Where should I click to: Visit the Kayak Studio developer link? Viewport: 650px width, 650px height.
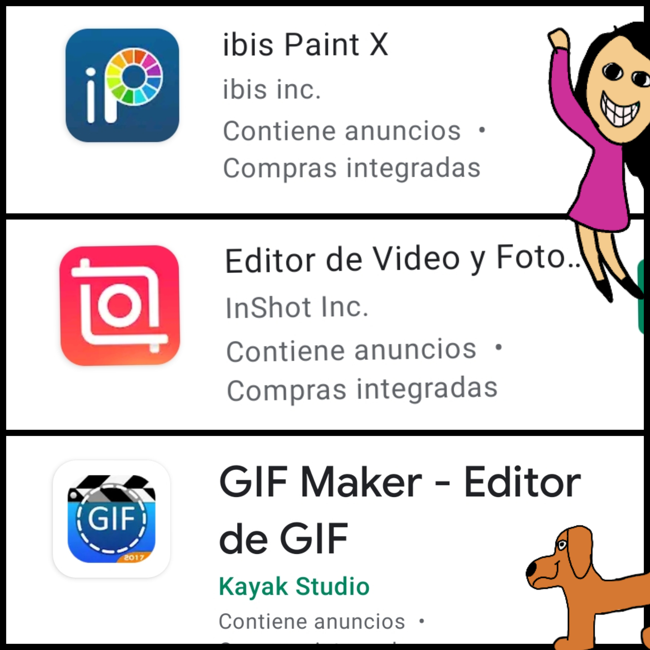(294, 586)
